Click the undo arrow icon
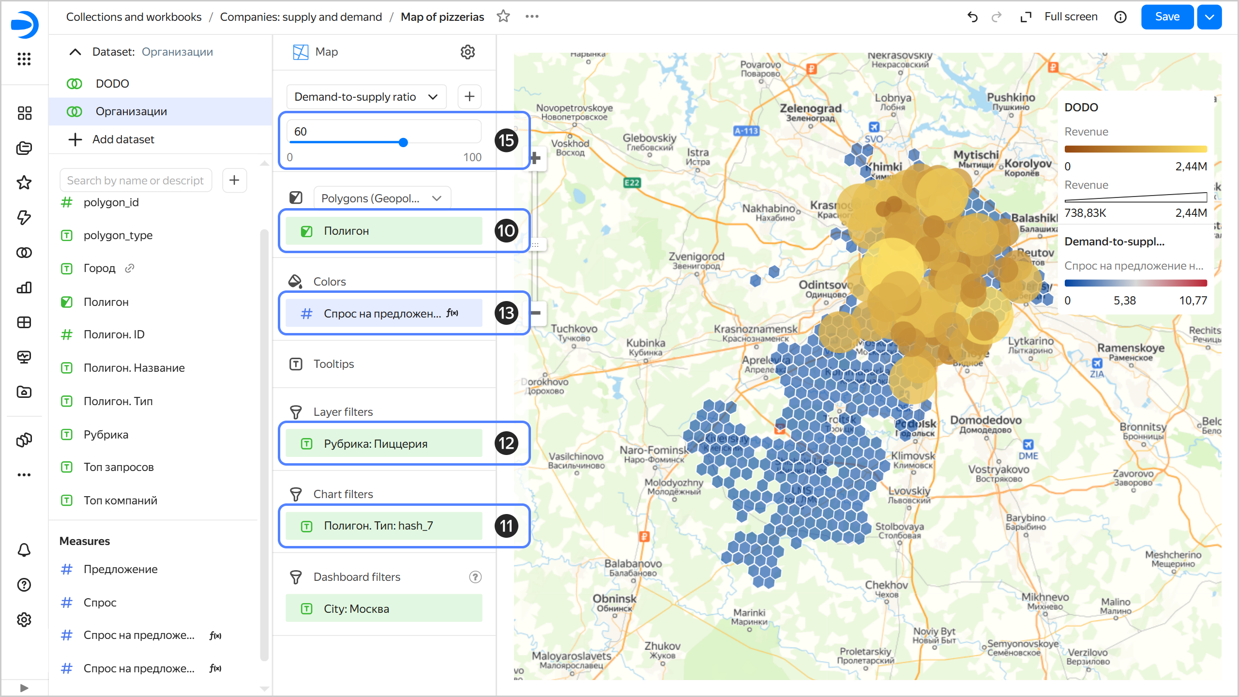This screenshot has height=697, width=1239. [972, 17]
